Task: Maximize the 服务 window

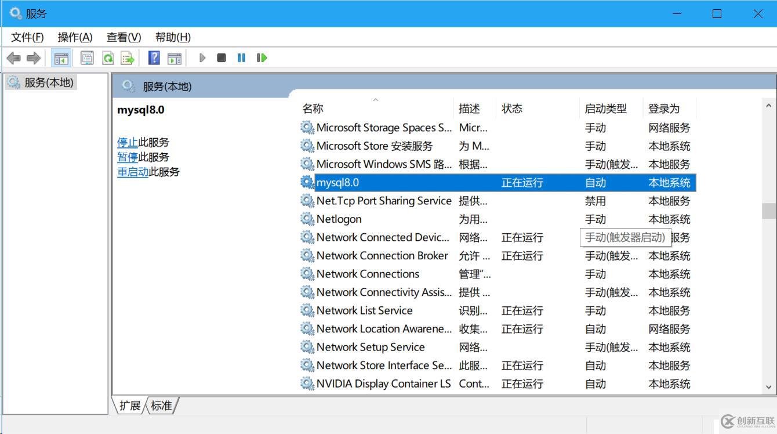Action: pos(717,13)
